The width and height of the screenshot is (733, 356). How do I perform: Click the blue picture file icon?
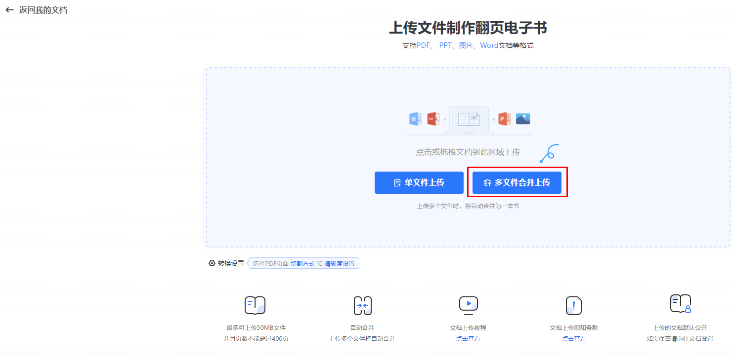tap(523, 119)
